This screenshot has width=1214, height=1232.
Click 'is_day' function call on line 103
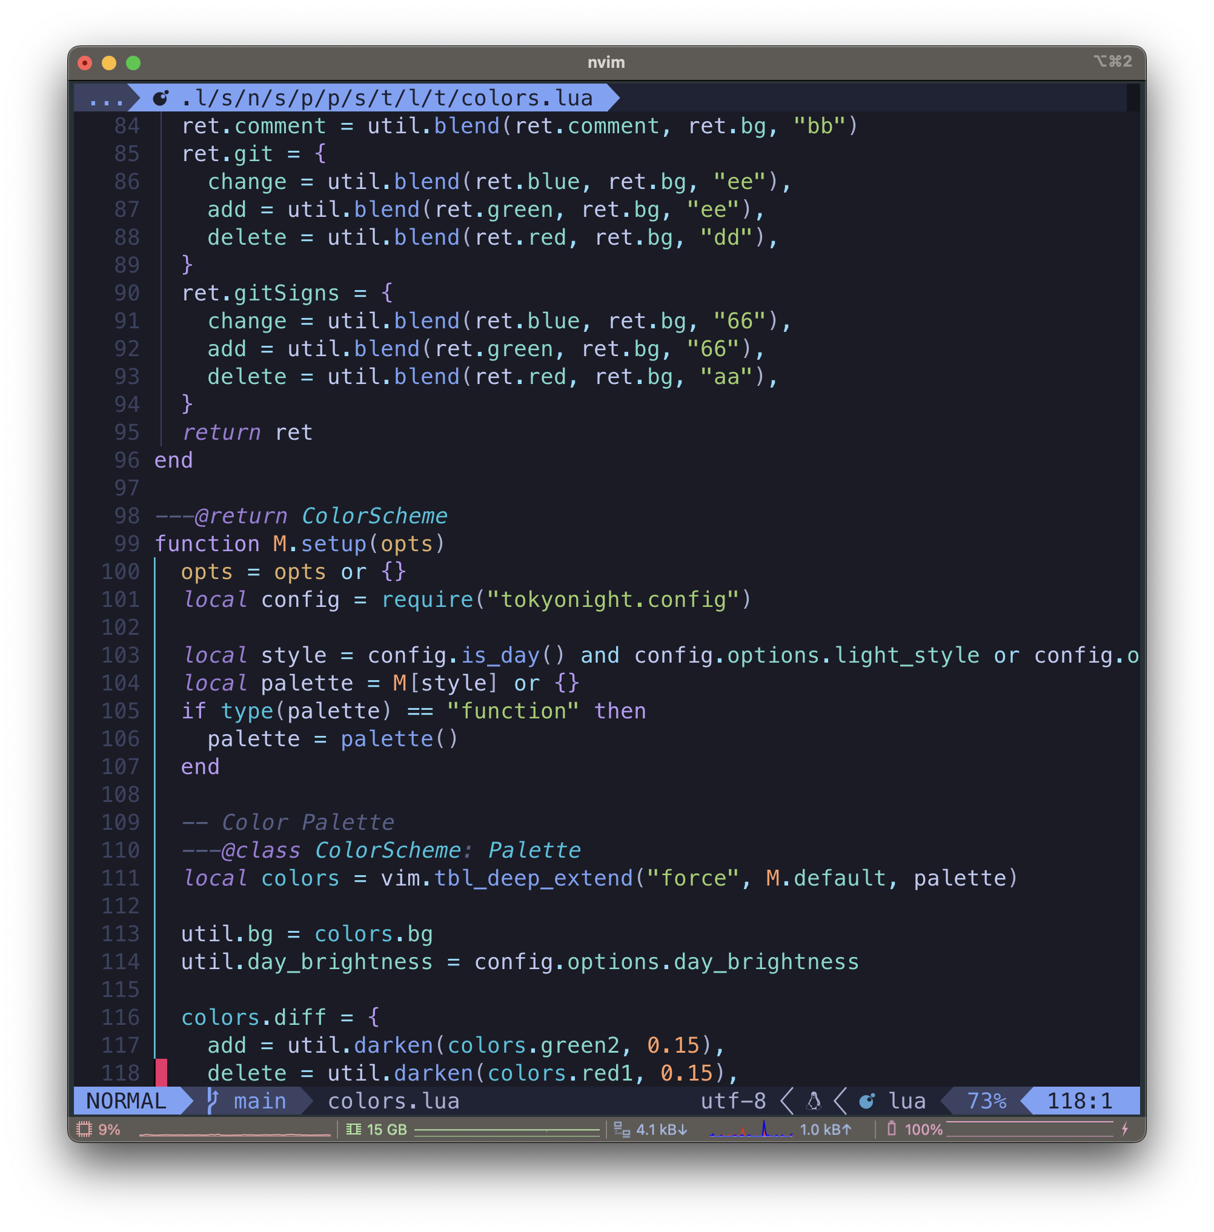coord(500,655)
